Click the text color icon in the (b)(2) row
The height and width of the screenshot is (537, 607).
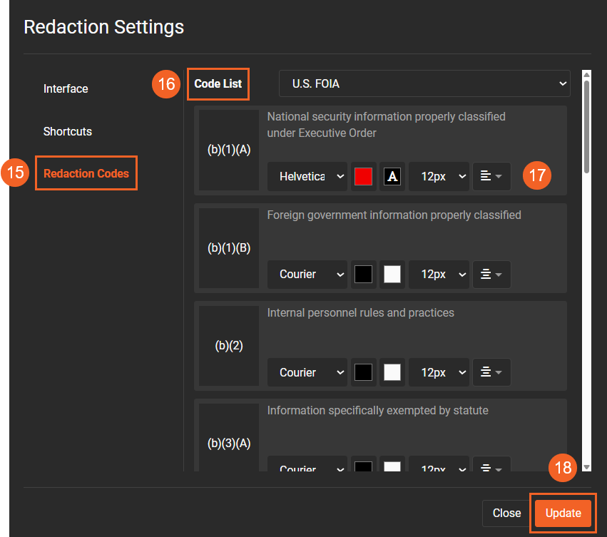pos(392,372)
